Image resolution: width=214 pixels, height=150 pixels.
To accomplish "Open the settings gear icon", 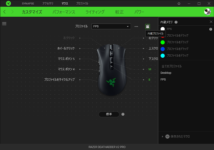I will tap(179, 4).
